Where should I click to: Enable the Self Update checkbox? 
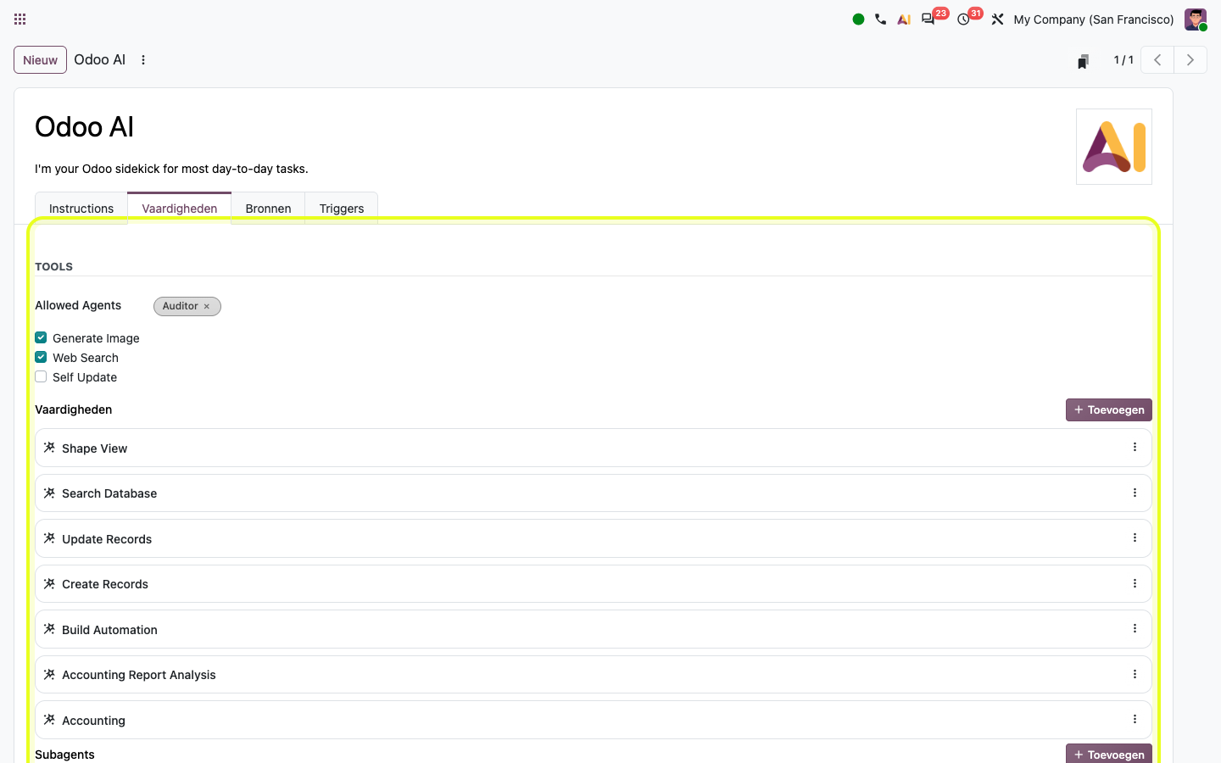click(x=41, y=376)
